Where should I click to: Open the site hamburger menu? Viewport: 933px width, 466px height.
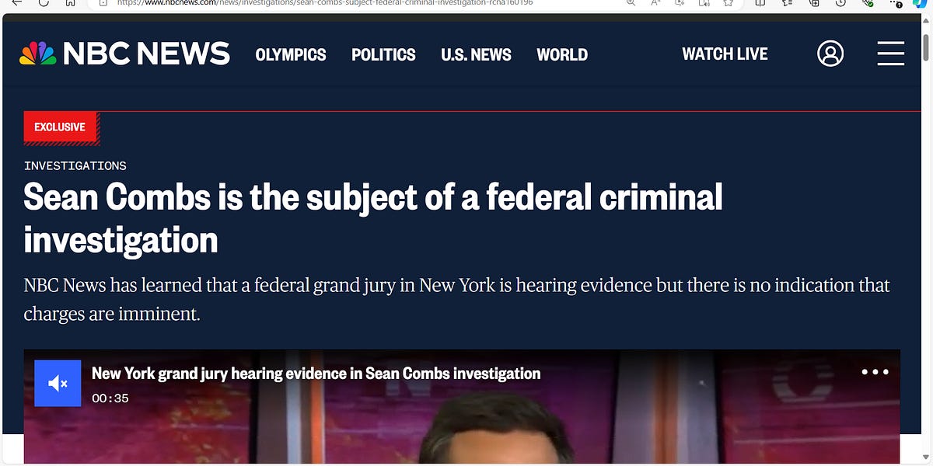[891, 54]
